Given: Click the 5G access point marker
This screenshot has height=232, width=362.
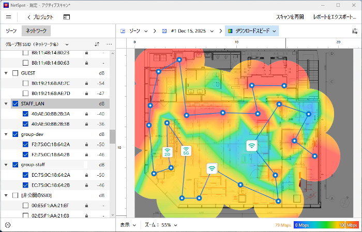Looking at the screenshot, I should point(186,151).
